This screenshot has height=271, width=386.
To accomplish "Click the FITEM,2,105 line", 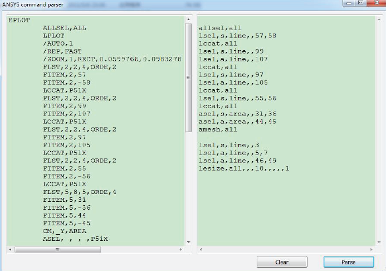I will [67, 145].
